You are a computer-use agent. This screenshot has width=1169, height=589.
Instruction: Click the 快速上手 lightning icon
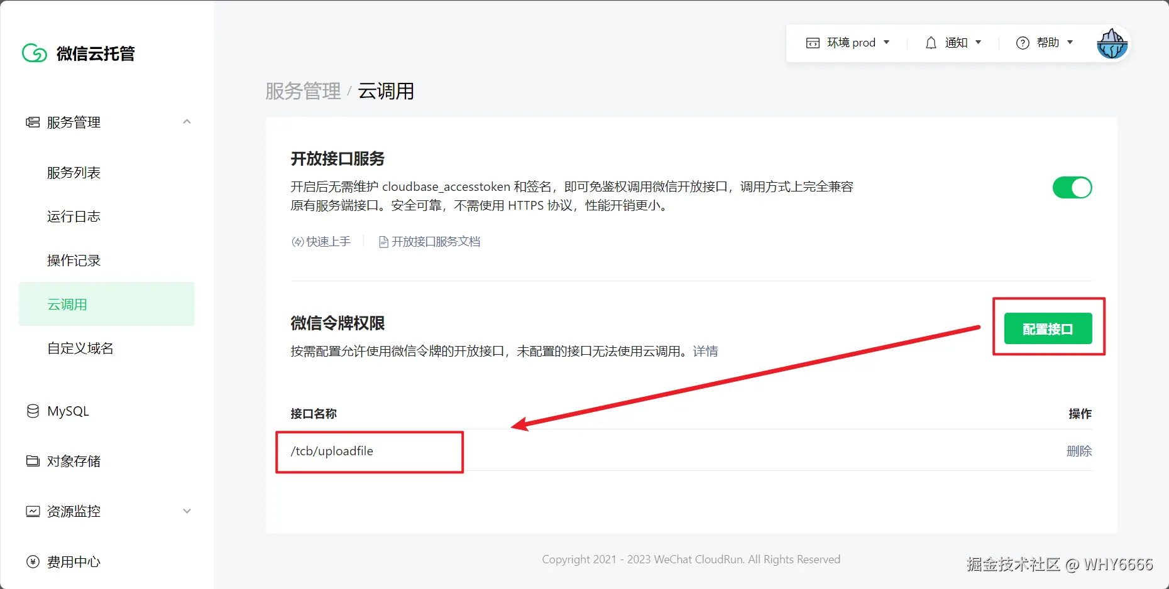298,242
